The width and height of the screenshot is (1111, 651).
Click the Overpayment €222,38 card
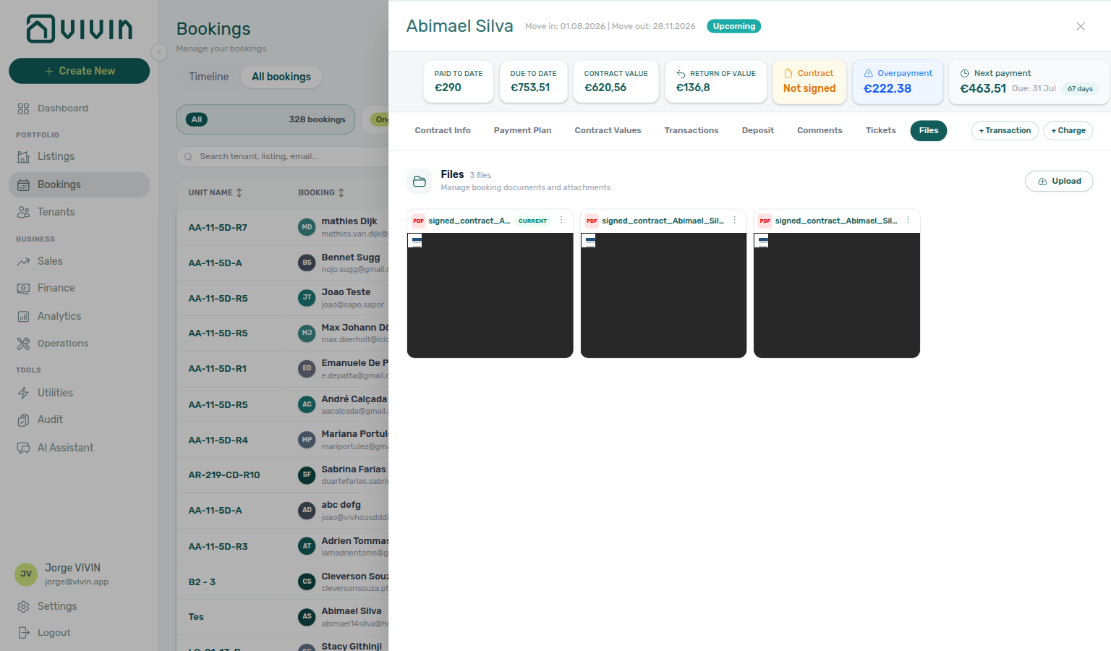(x=898, y=82)
